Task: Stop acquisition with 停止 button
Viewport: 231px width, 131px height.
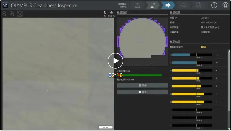Action: point(142,92)
